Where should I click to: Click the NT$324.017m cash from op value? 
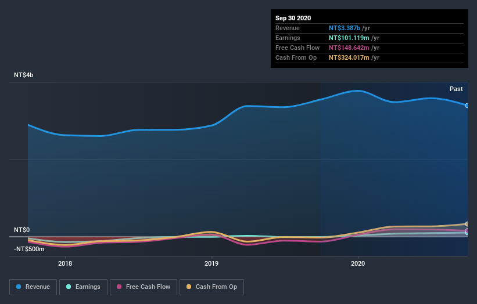(x=349, y=57)
